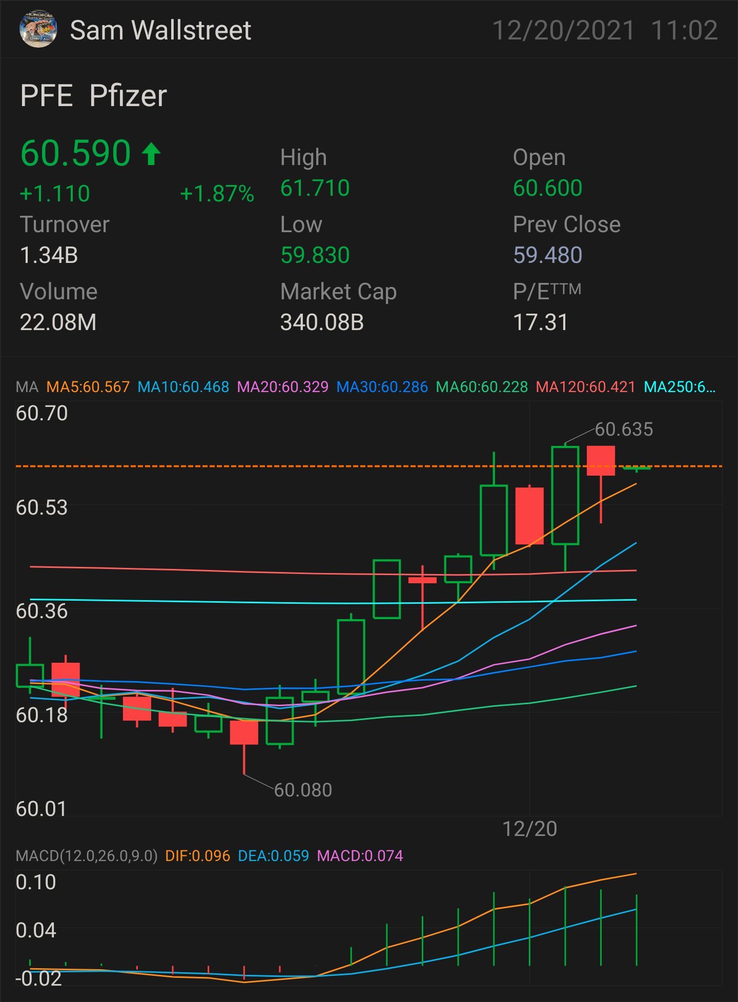This screenshot has width=738, height=1002.
Task: Select the +1.110 price change
Action: pos(55,194)
